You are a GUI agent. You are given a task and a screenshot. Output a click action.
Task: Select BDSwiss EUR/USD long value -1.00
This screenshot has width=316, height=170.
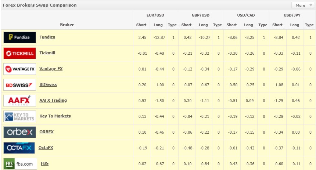point(159,85)
